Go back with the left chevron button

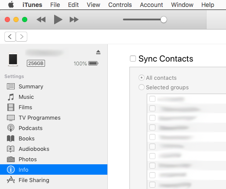10,37
